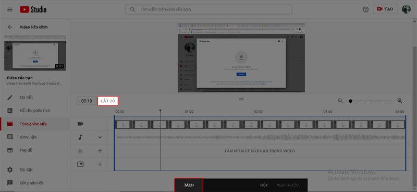Viewport: 417px width, 192px height.
Task: Click the gear icon for Cài đặt
Action: click(10, 170)
